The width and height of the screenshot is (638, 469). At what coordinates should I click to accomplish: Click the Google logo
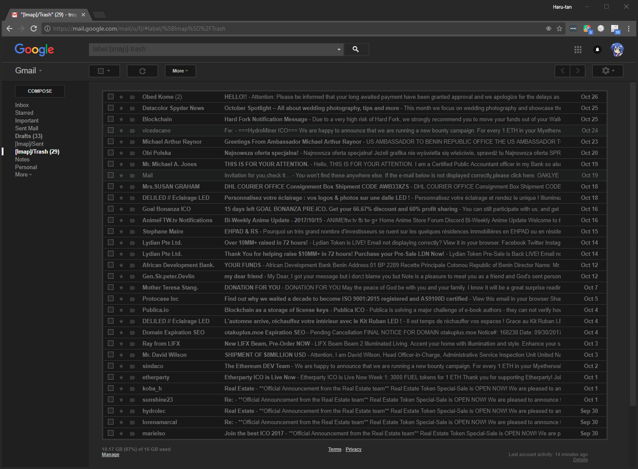point(35,50)
